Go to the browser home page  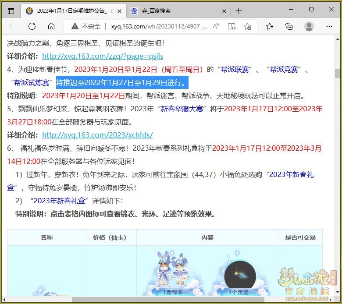(51, 26)
